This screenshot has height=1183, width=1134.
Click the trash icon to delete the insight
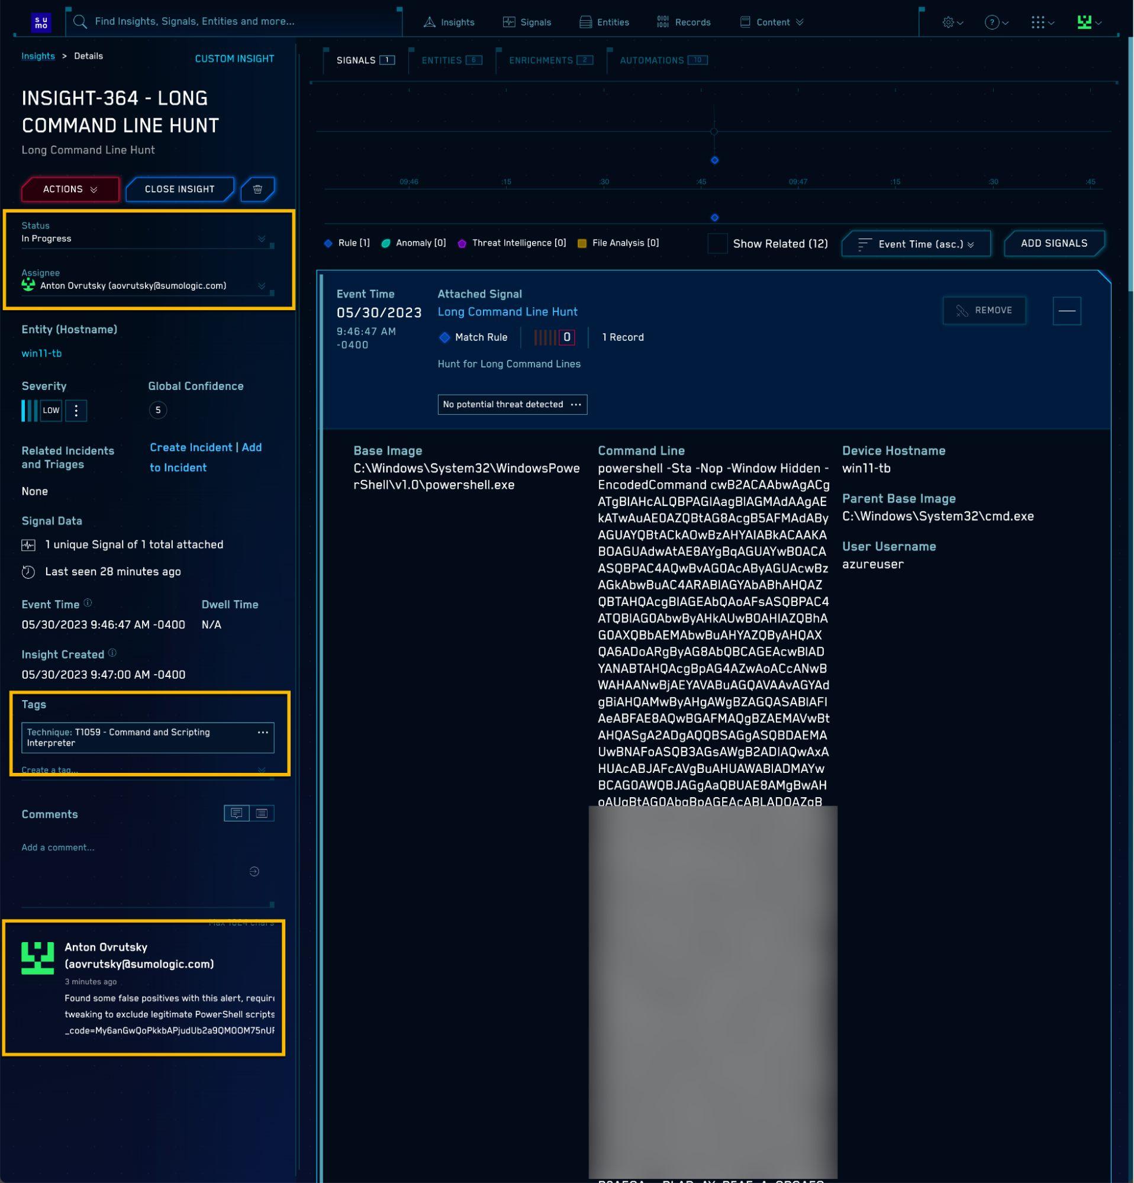pos(257,189)
